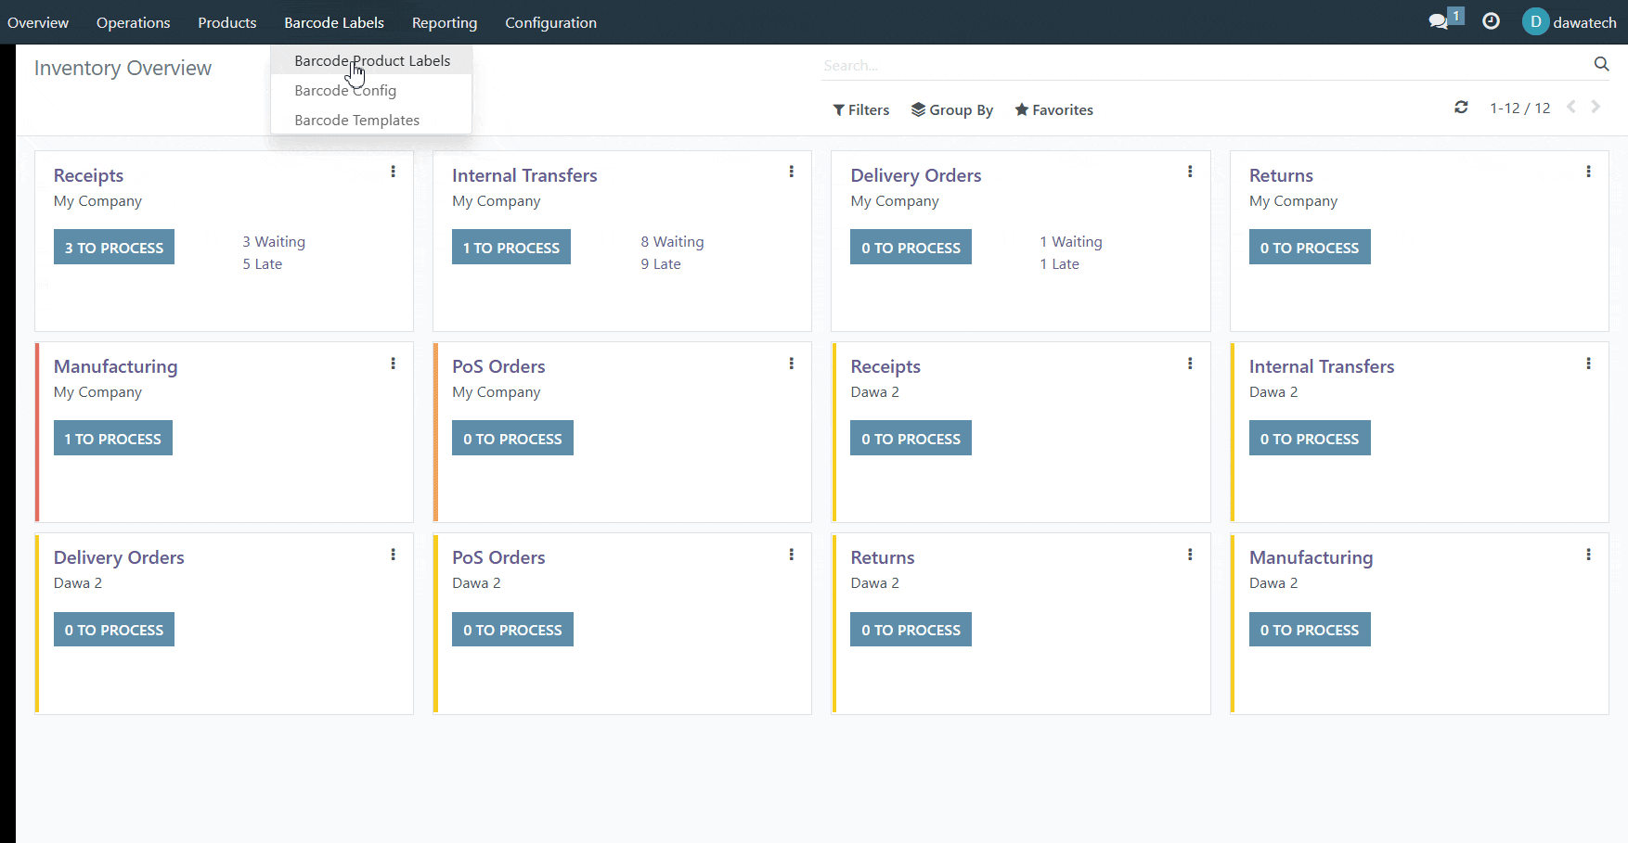Click the search magnifier icon
The height and width of the screenshot is (843, 1628).
click(x=1601, y=64)
